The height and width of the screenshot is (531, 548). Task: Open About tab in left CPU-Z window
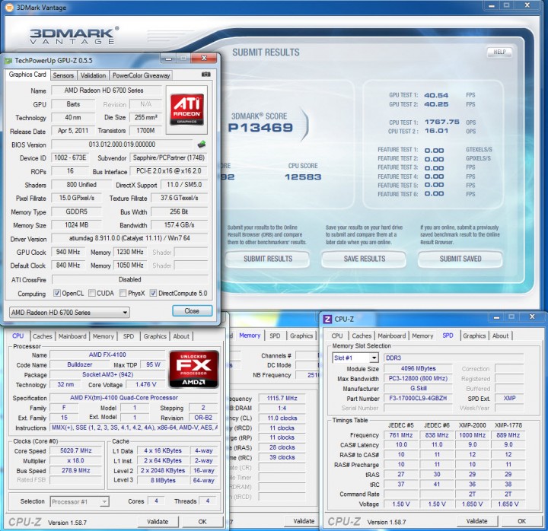pyautogui.click(x=181, y=336)
